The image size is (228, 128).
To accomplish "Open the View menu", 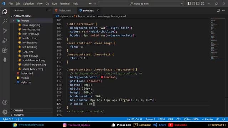I will [x=40, y=4].
